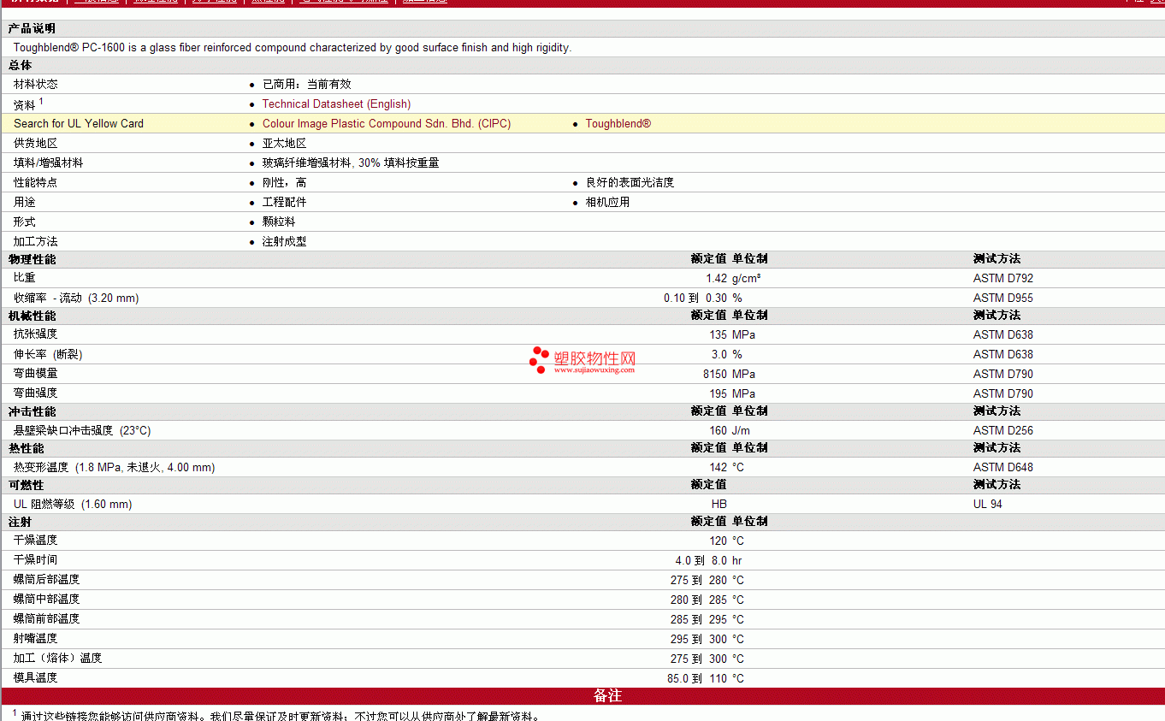1165x721 pixels.
Task: Open the Colour Image Plastic Compound Sdn. Bhd. link
Action: pyautogui.click(x=387, y=123)
